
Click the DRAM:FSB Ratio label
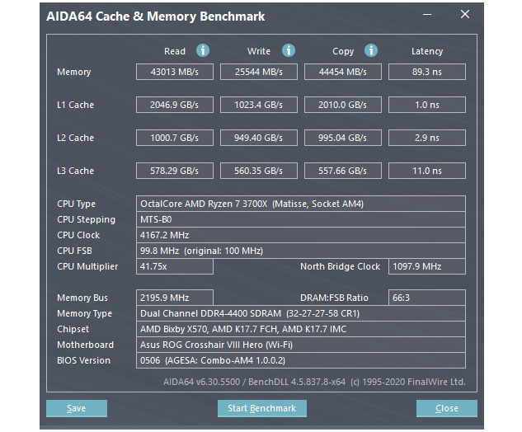334,298
